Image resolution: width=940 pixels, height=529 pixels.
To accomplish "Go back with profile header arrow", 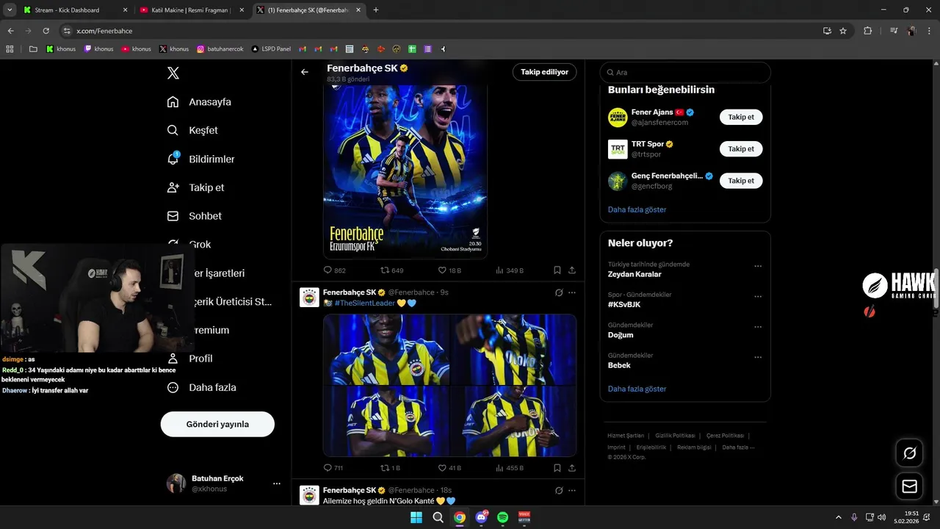I will (x=305, y=72).
